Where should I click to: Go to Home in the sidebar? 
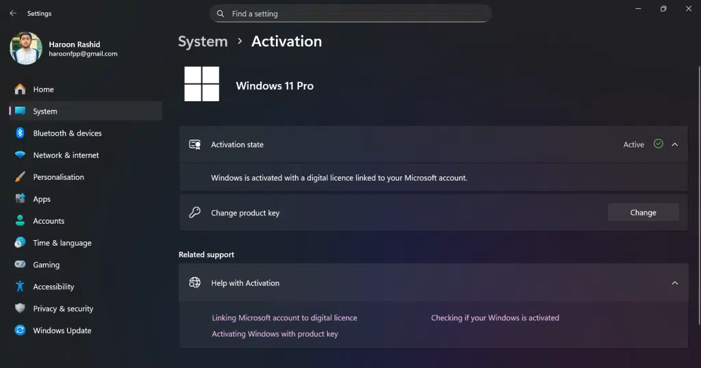click(x=43, y=90)
